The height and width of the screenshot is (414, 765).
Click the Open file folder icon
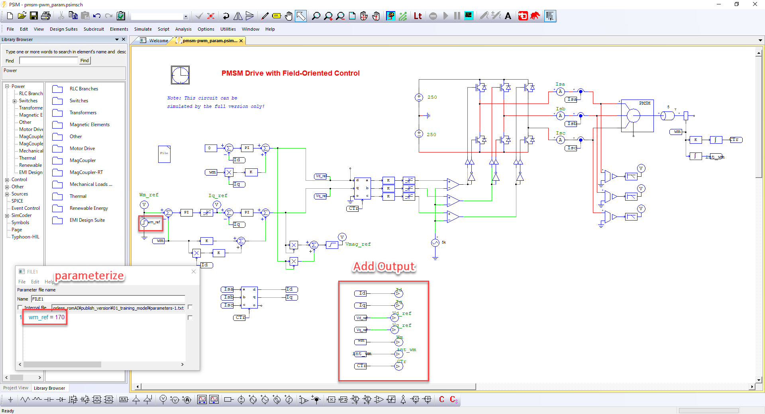pos(22,16)
